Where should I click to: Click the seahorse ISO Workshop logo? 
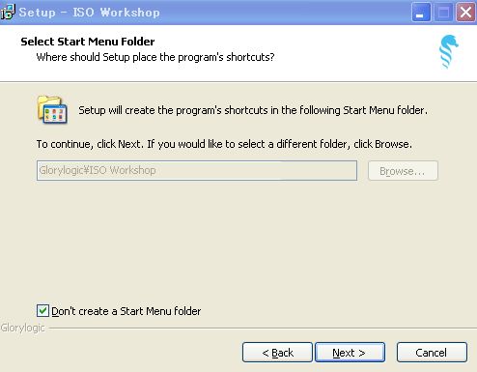point(448,51)
